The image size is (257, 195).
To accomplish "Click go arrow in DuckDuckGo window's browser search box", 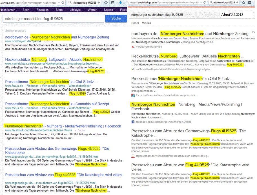I will tap(237, 3).
